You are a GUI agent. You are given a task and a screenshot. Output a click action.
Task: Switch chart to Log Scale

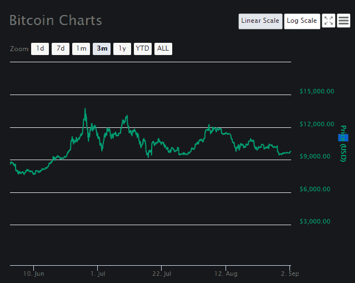click(x=302, y=21)
